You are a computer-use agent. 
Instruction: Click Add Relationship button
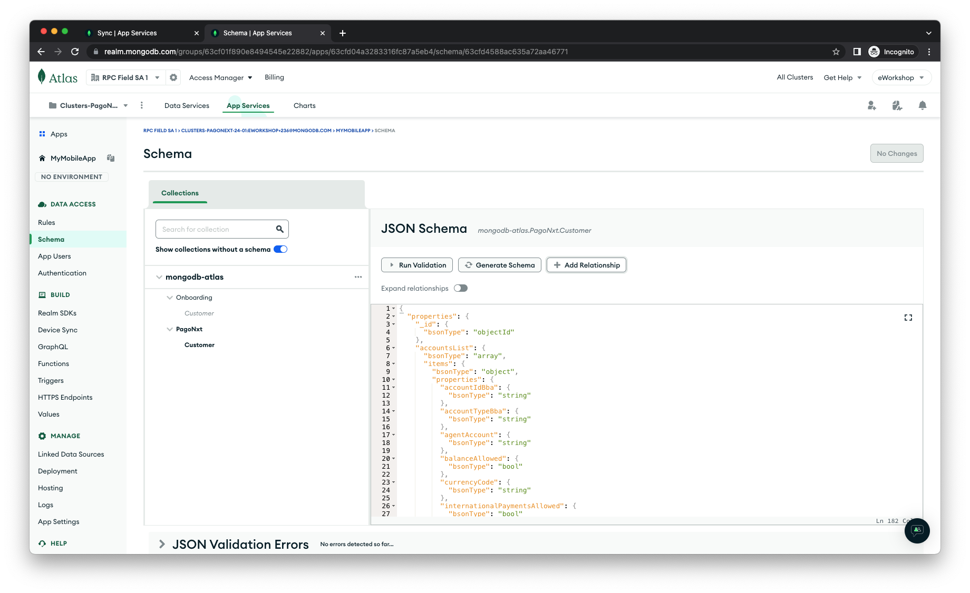click(x=586, y=265)
